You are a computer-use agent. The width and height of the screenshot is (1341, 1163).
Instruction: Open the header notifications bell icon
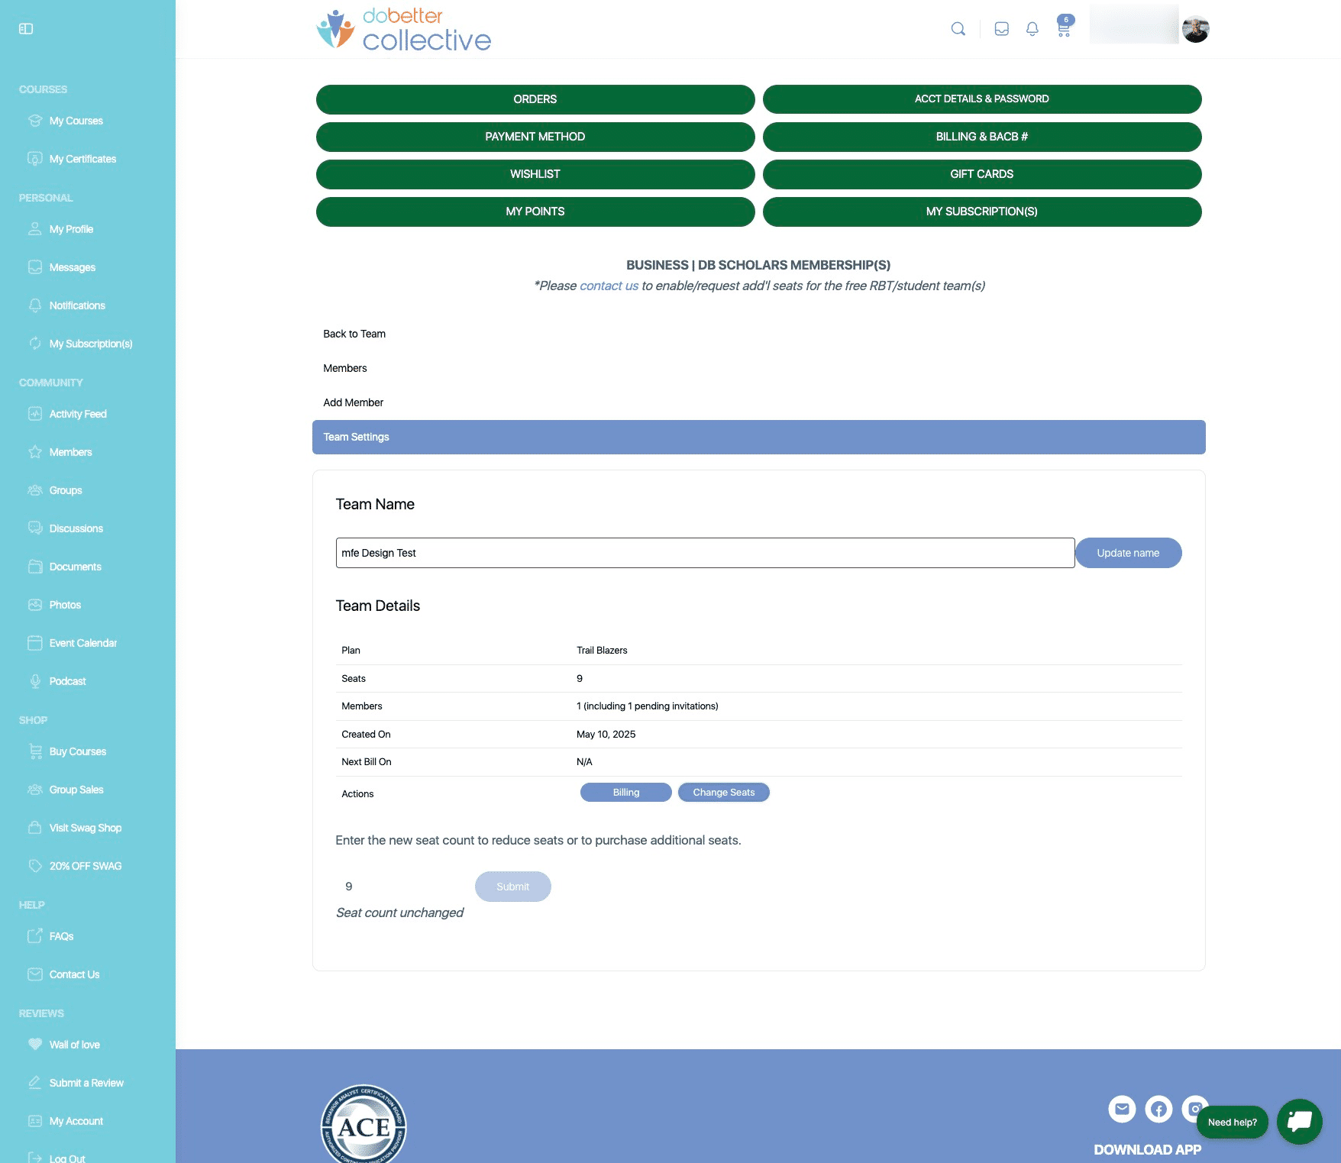click(1032, 29)
